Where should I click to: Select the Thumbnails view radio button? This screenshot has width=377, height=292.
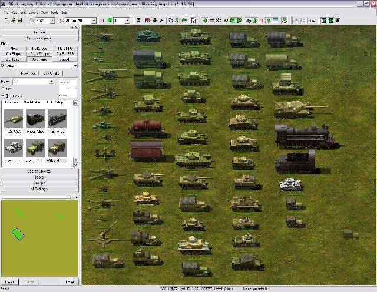tap(4, 95)
